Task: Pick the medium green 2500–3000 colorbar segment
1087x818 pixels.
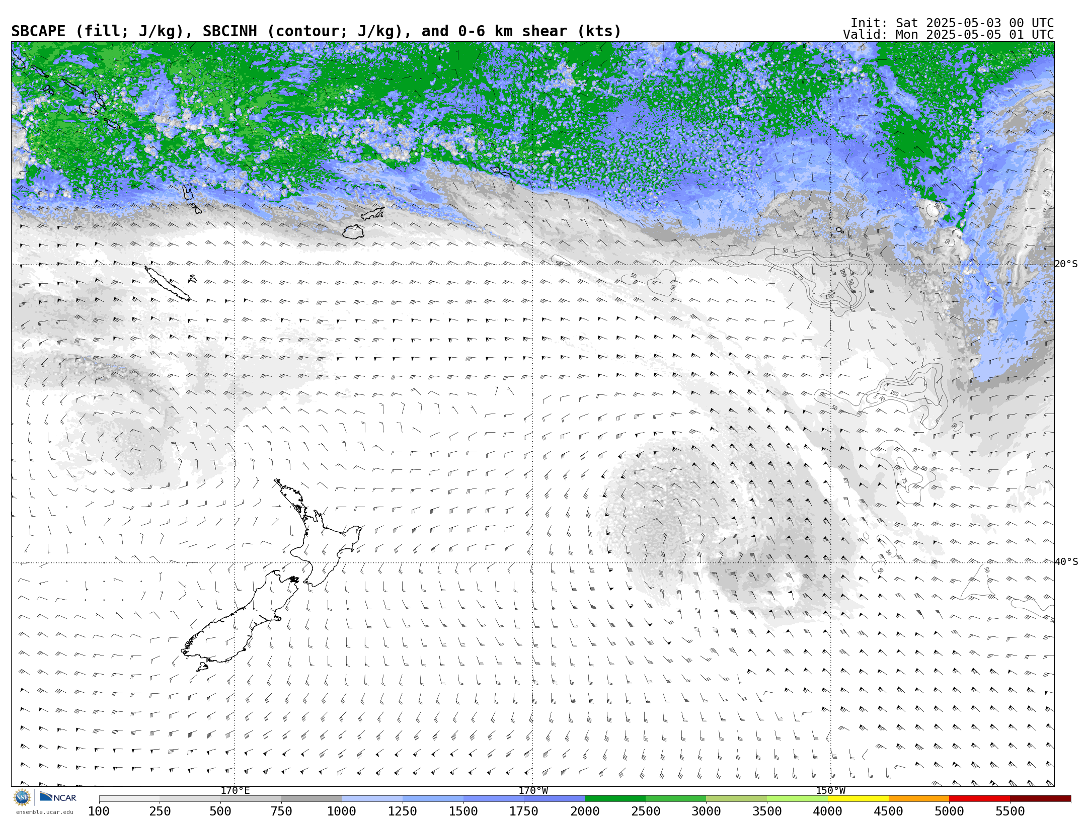Action: point(676,799)
